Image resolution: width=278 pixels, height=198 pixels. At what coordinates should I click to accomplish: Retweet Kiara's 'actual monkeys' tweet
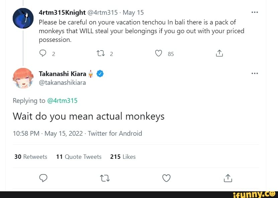(105, 179)
